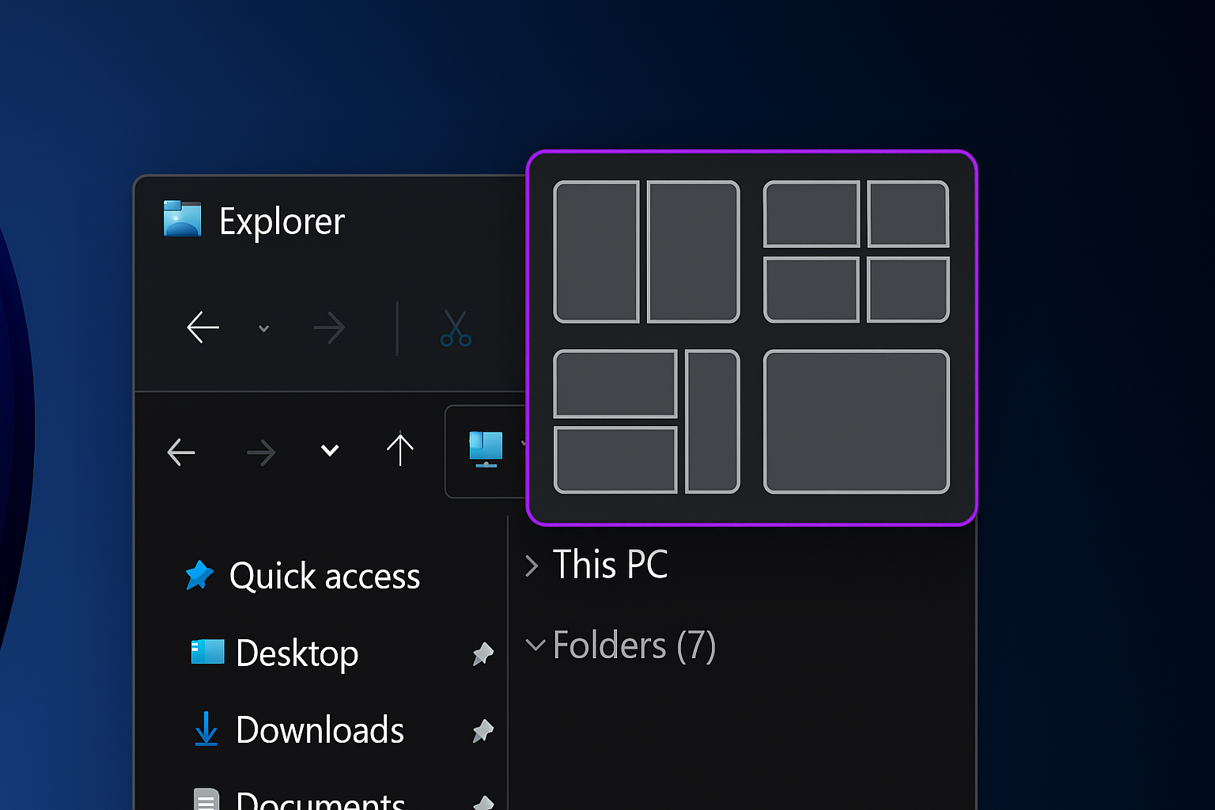Click the forward arrow in the Cut scissors row
This screenshot has width=1215, height=810.
click(x=329, y=327)
